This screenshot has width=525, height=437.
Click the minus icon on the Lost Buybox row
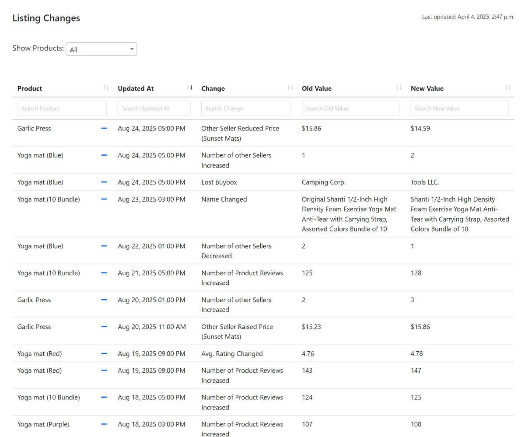coord(104,182)
